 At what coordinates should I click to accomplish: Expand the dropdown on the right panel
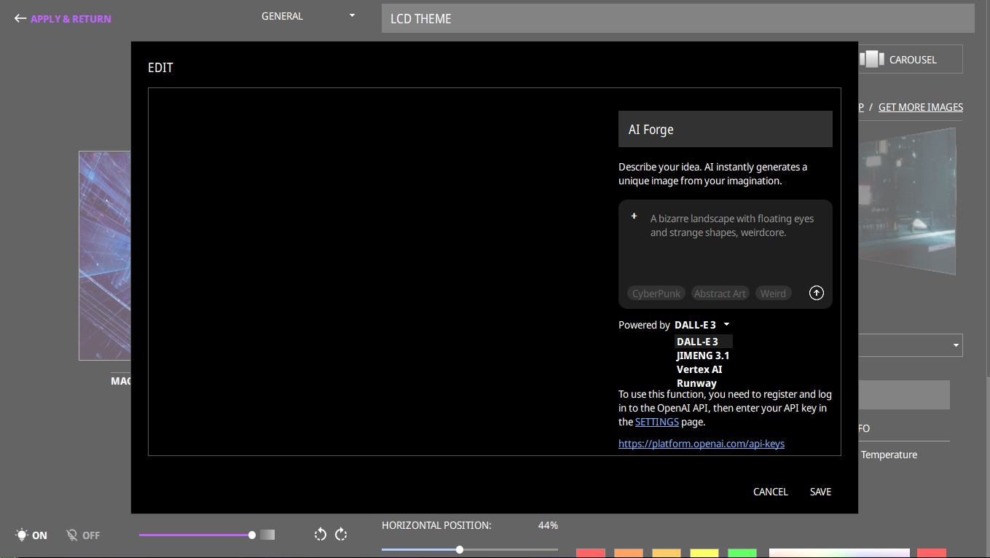[956, 345]
